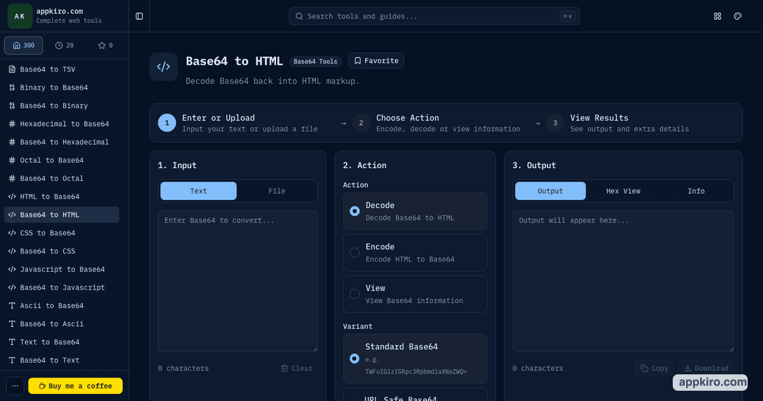Click the Base64 Tools category badge
This screenshot has width=763, height=401.
(315, 62)
